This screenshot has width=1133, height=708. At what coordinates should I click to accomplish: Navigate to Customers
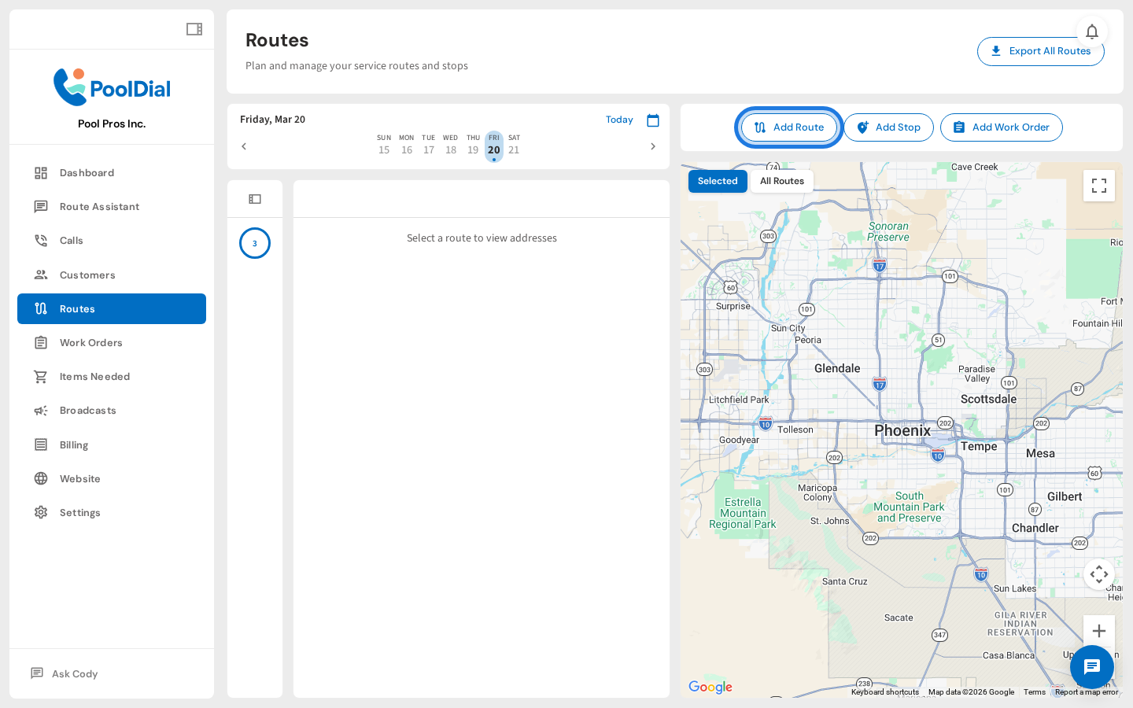click(x=87, y=275)
